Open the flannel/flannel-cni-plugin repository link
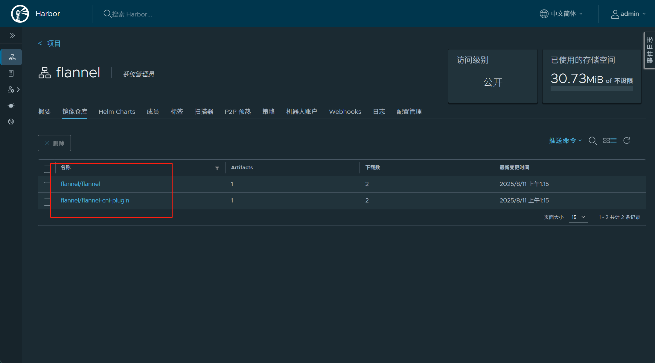The width and height of the screenshot is (655, 363). [x=95, y=200]
